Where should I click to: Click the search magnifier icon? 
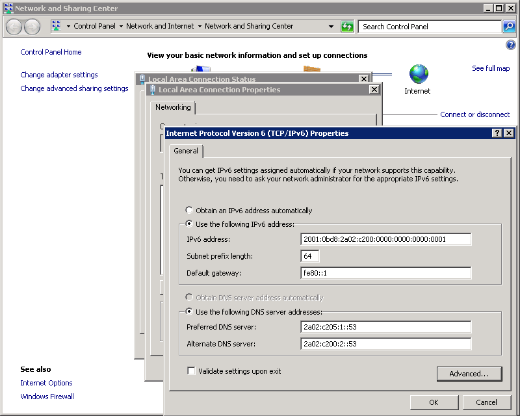click(x=509, y=27)
